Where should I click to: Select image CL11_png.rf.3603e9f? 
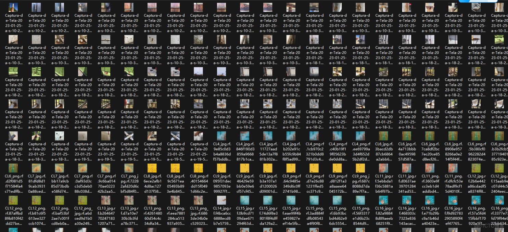pyautogui.click(x=430, y=168)
